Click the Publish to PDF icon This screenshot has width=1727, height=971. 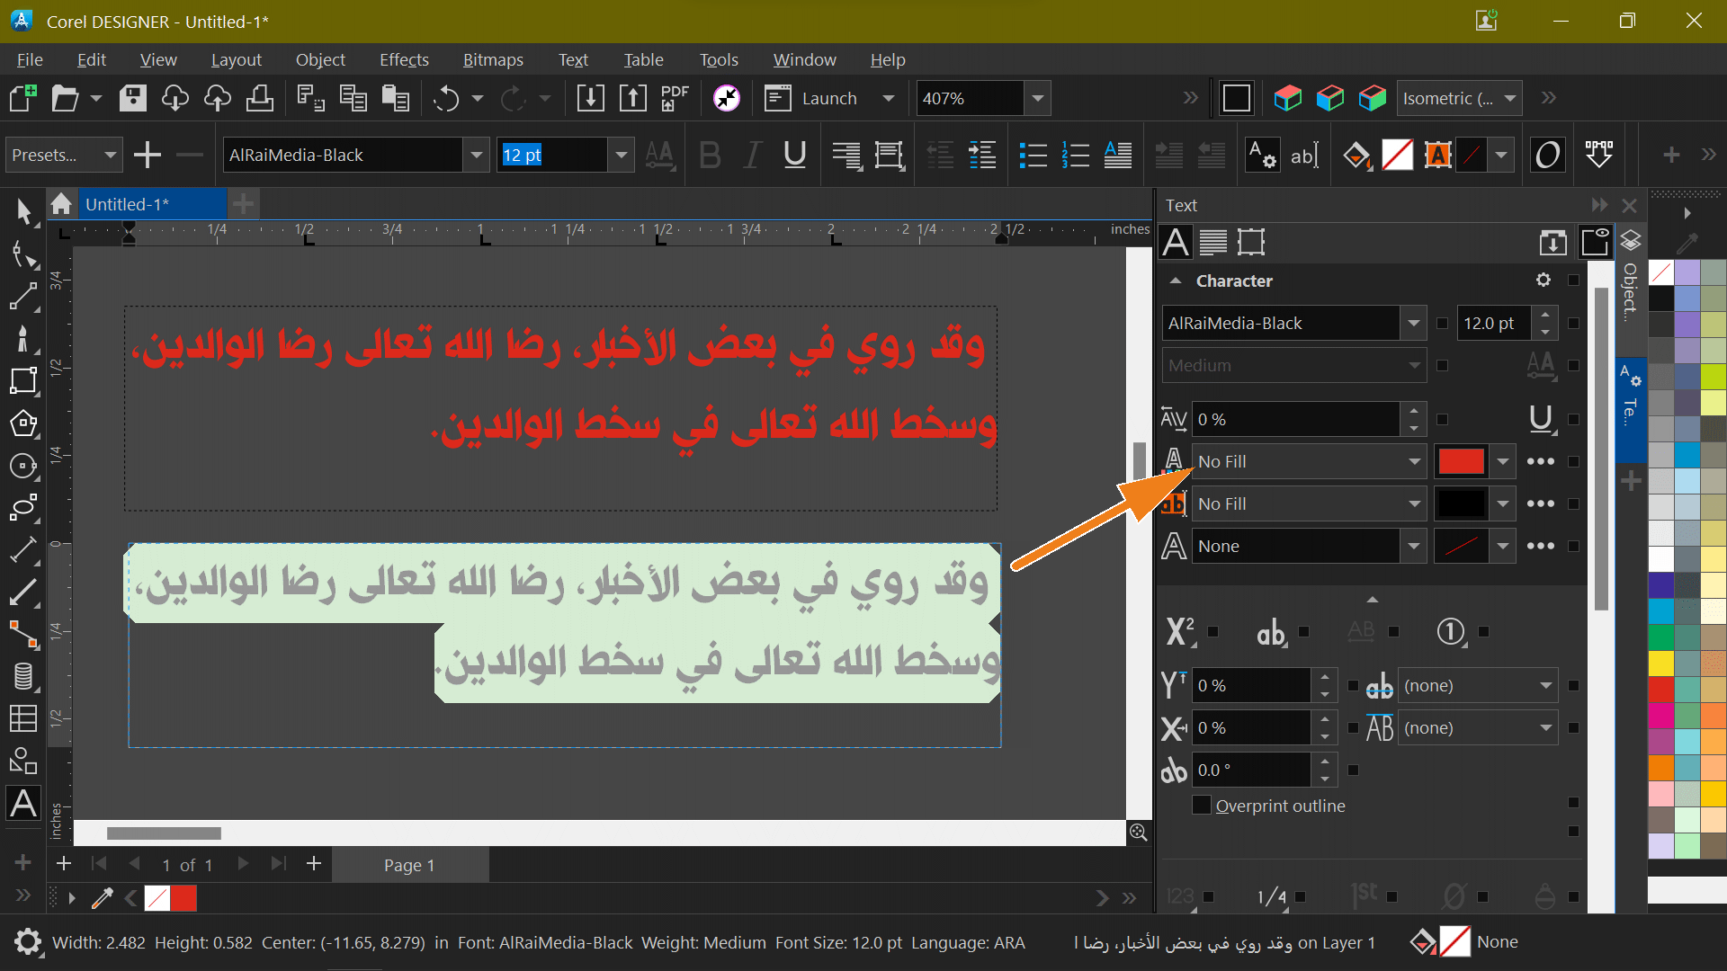674,98
